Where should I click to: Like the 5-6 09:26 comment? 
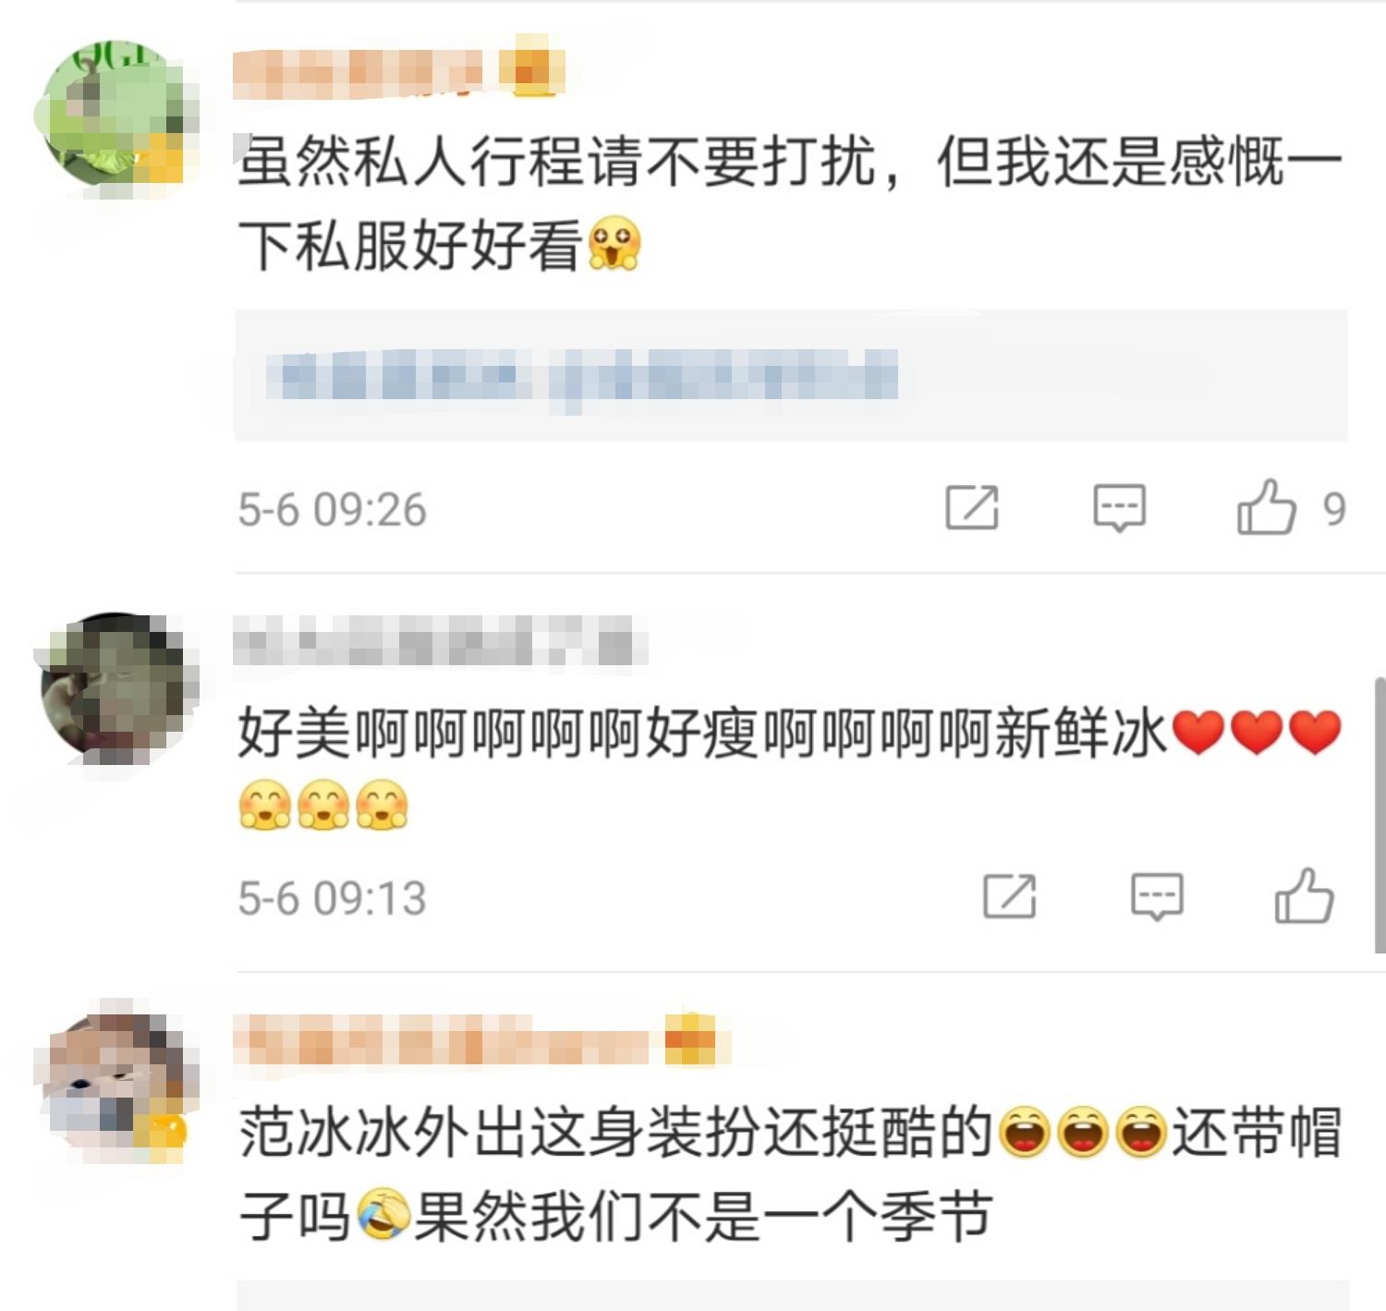point(1266,507)
